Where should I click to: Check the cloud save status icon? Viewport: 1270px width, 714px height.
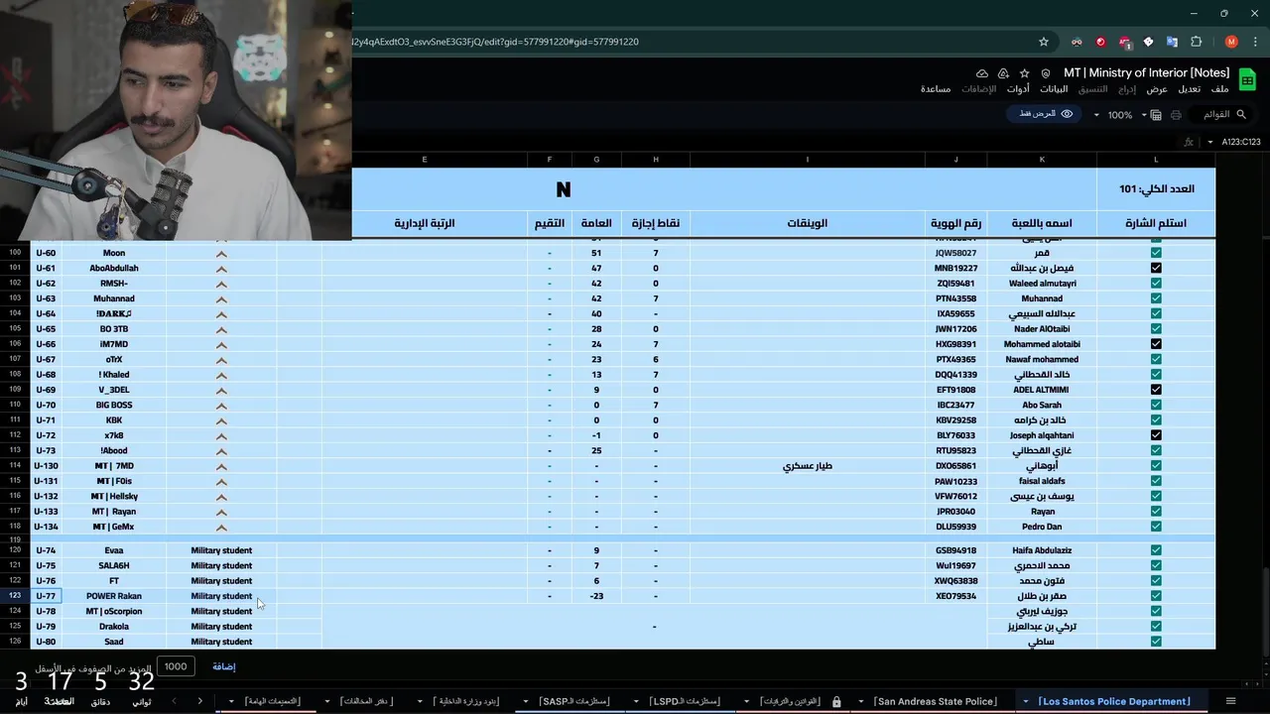(x=982, y=73)
